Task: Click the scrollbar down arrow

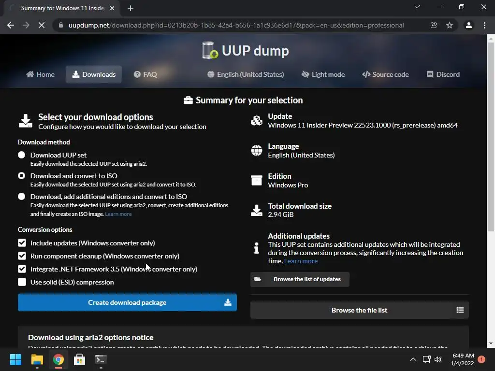Action: [x=491, y=343]
